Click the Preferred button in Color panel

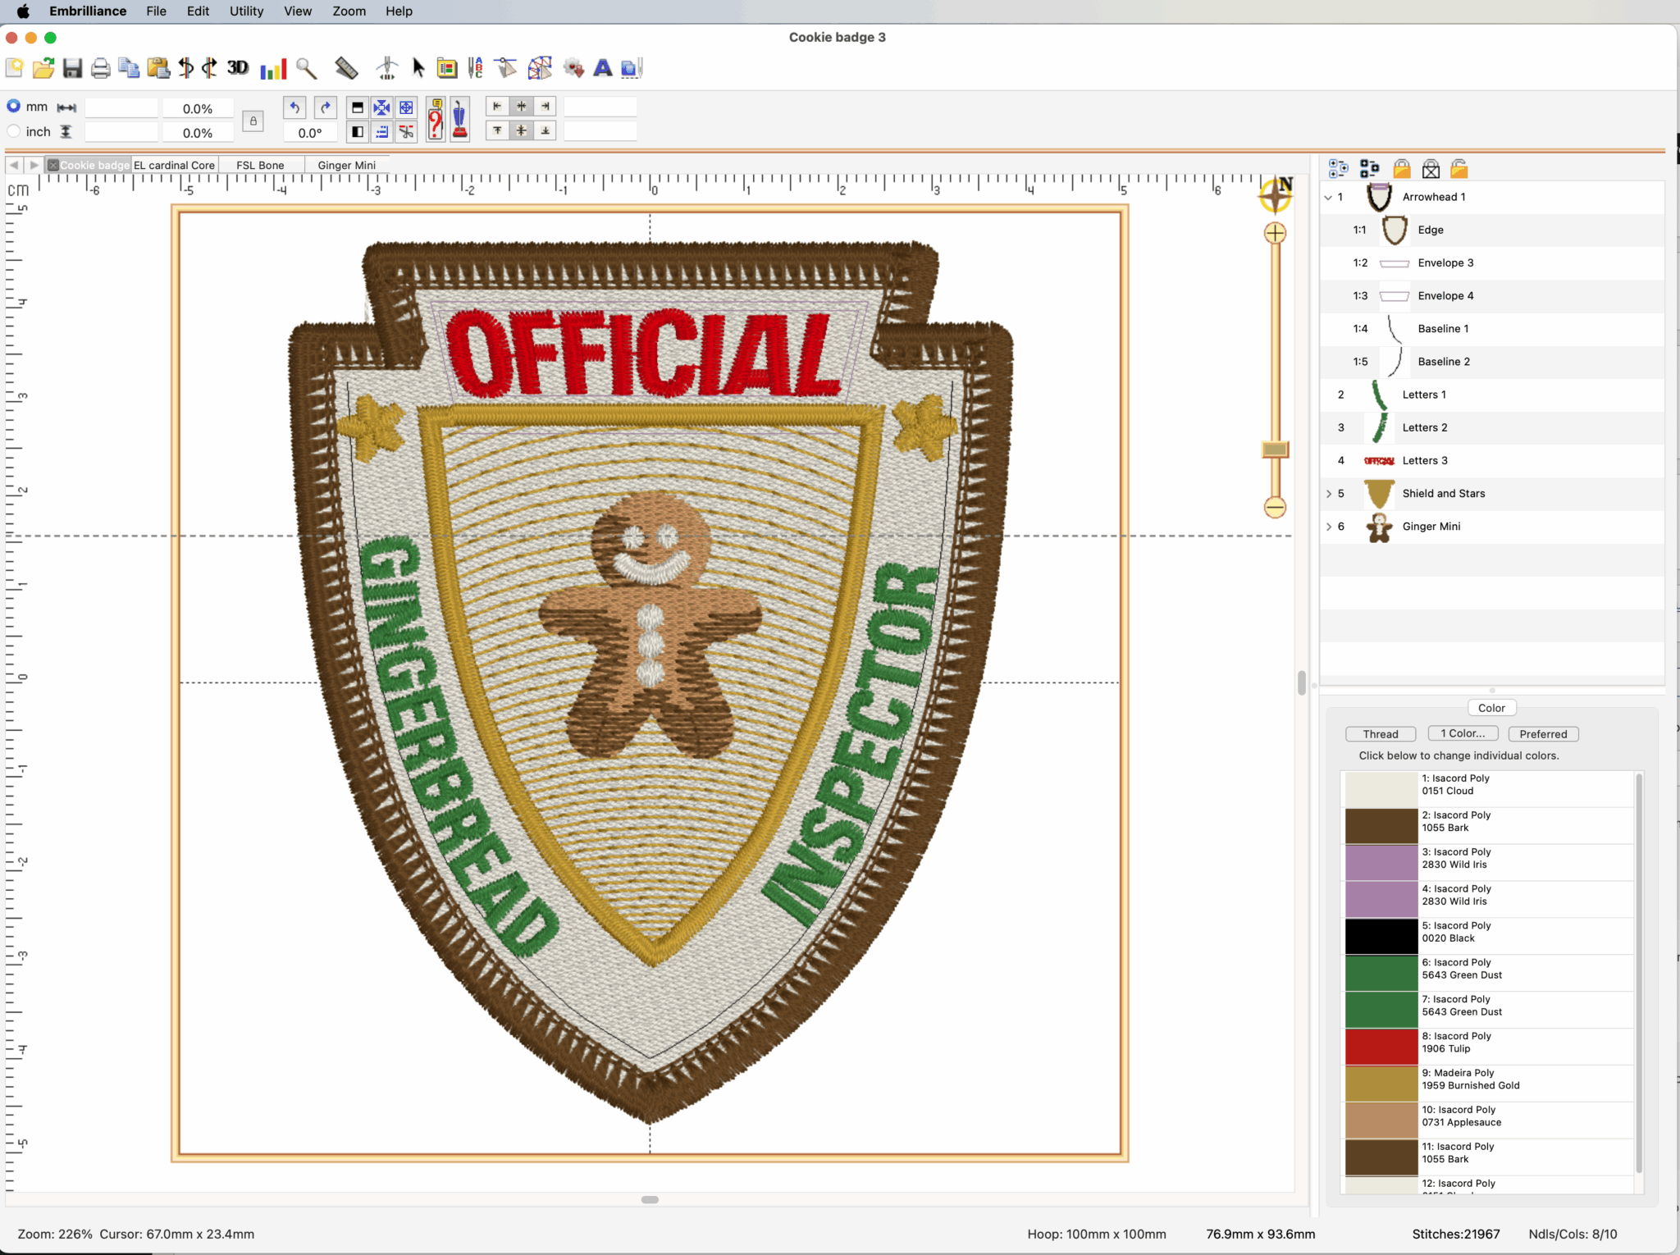click(1542, 734)
